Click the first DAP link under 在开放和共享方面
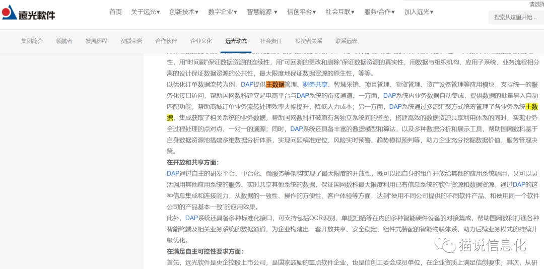The height and width of the screenshot is (269, 544). pyautogui.click(x=173, y=173)
